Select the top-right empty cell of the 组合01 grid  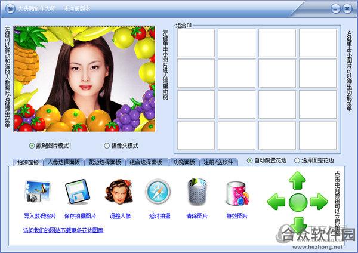point(318,43)
